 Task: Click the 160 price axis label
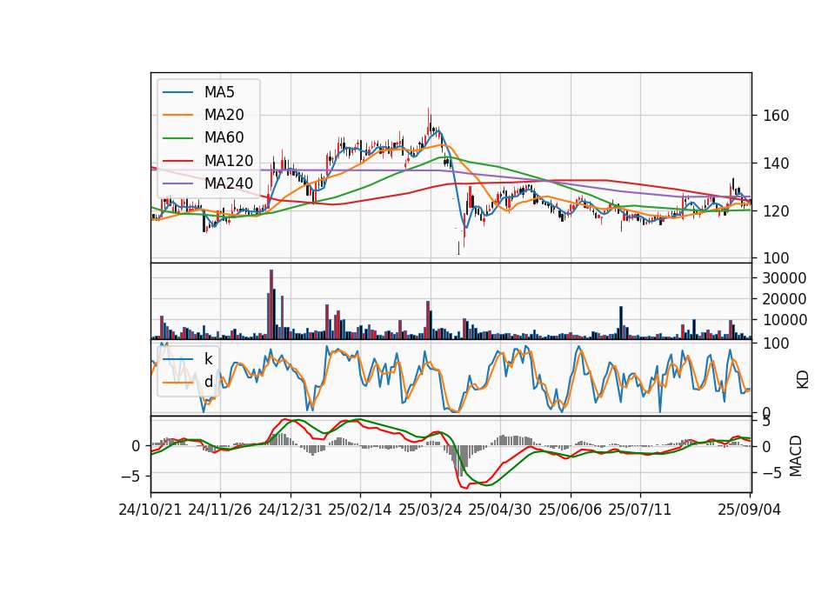pos(776,116)
